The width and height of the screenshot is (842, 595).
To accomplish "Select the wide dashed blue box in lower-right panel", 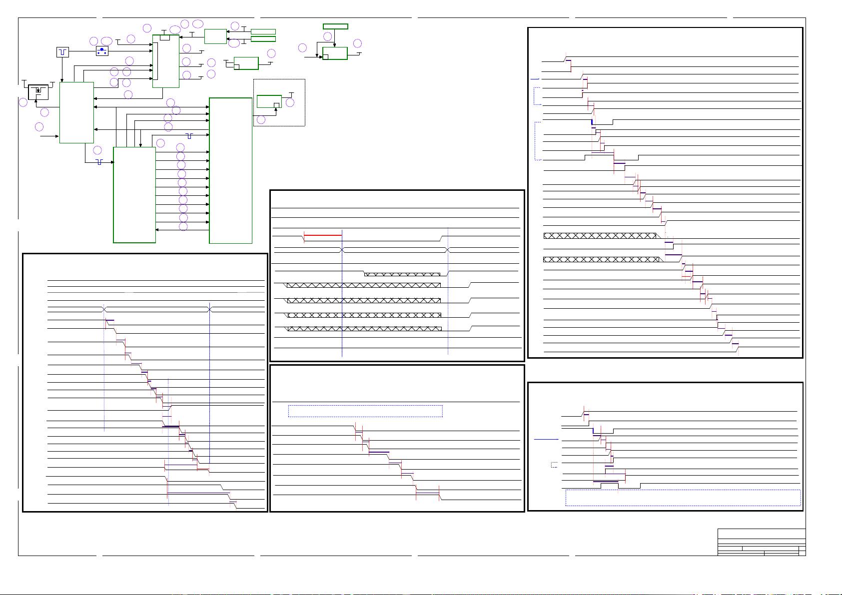I will (x=683, y=498).
